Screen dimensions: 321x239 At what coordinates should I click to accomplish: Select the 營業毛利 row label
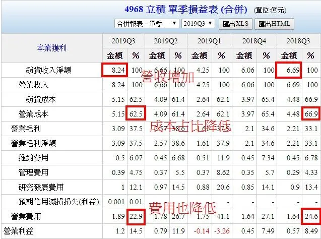pyautogui.click(x=26, y=129)
